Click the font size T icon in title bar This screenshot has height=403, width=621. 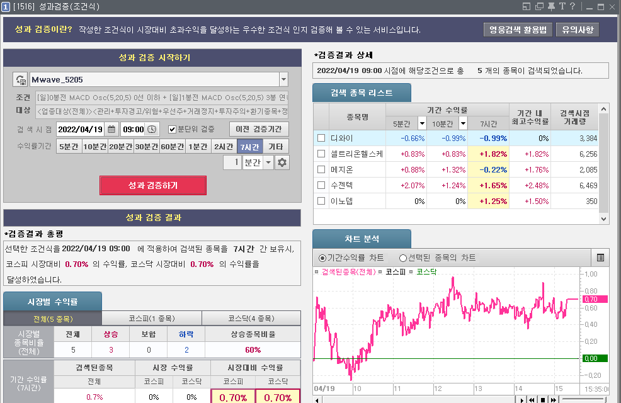562,6
